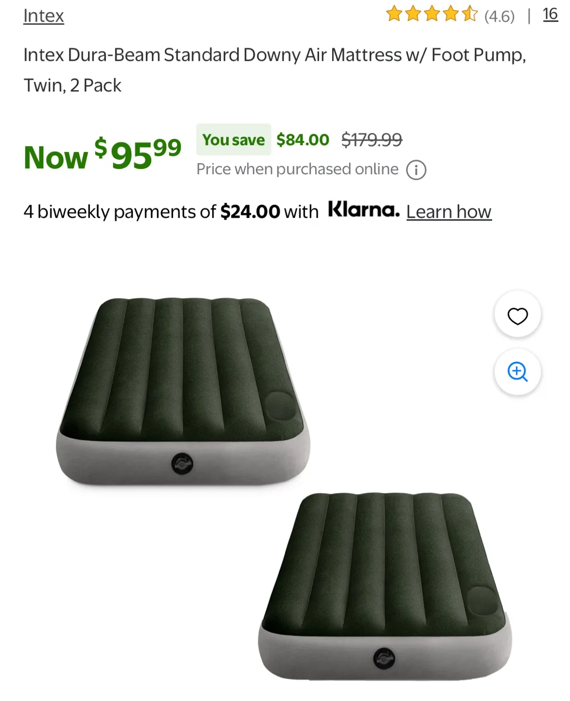570x701 pixels.
Task: Click the info icon next to price disclaimer
Action: pyautogui.click(x=416, y=169)
